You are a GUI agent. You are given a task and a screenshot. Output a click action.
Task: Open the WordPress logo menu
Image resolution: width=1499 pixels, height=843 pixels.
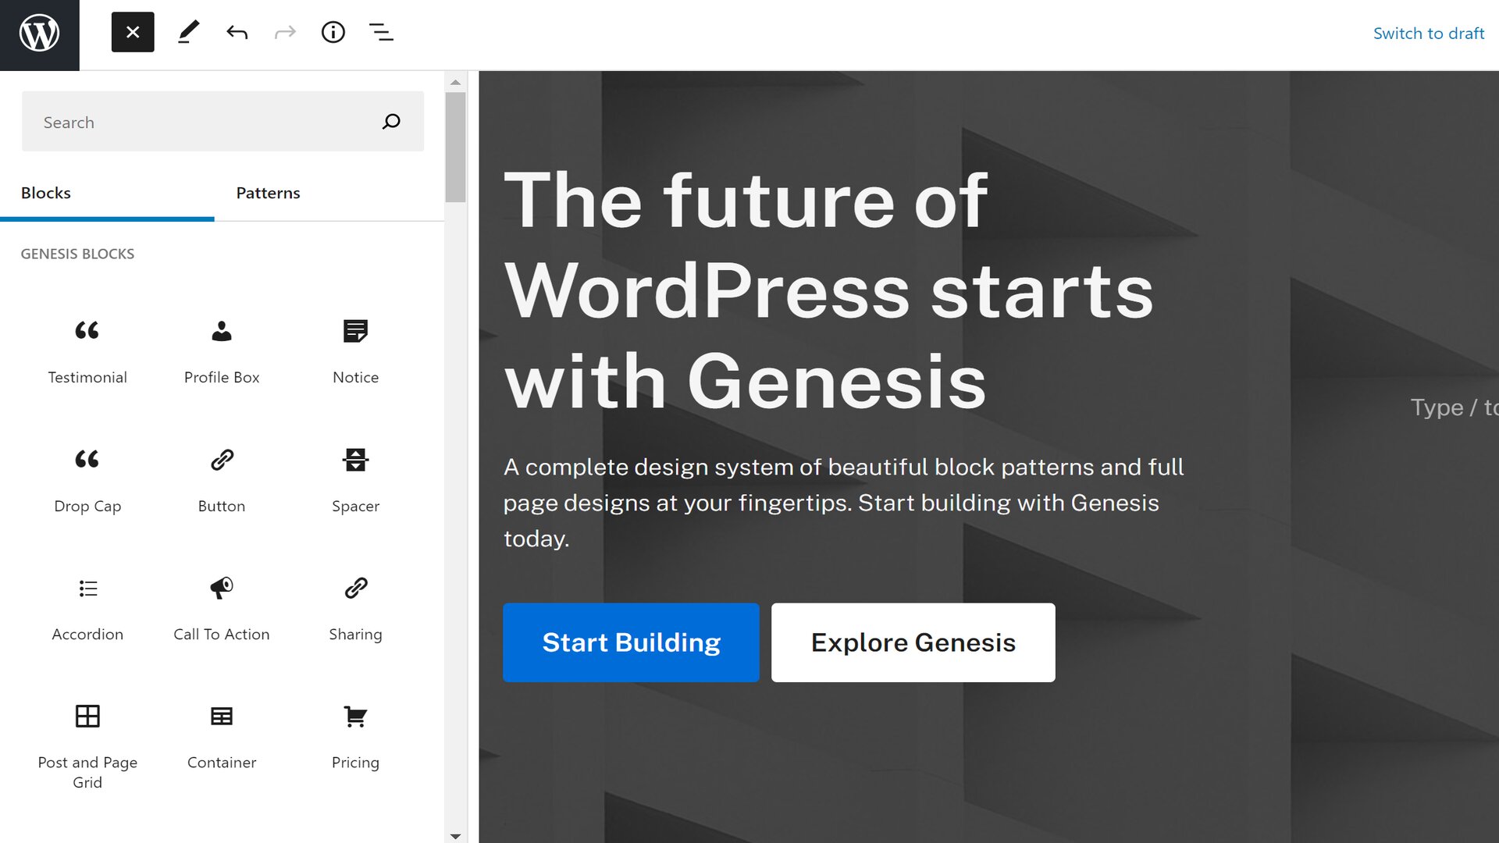coord(39,34)
